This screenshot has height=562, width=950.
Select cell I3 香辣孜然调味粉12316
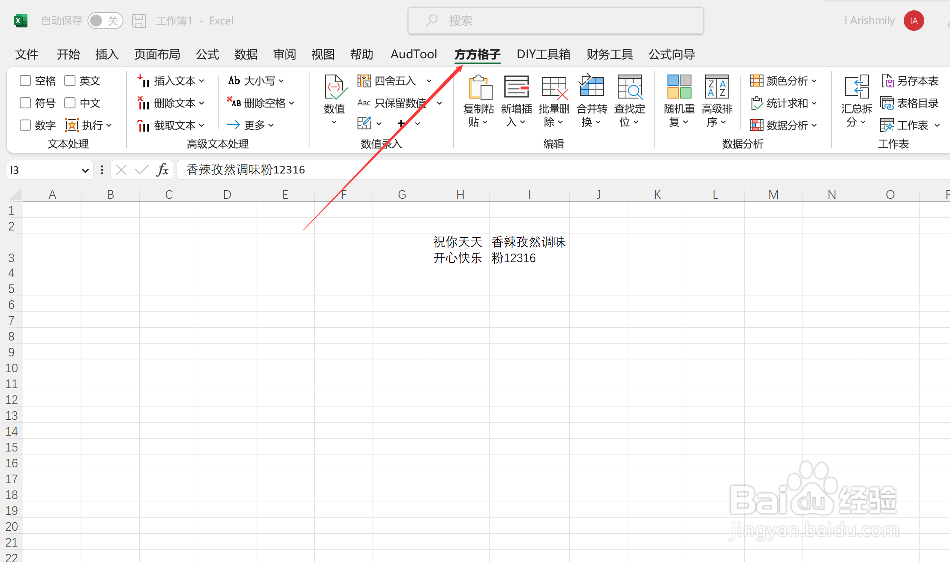[529, 249]
